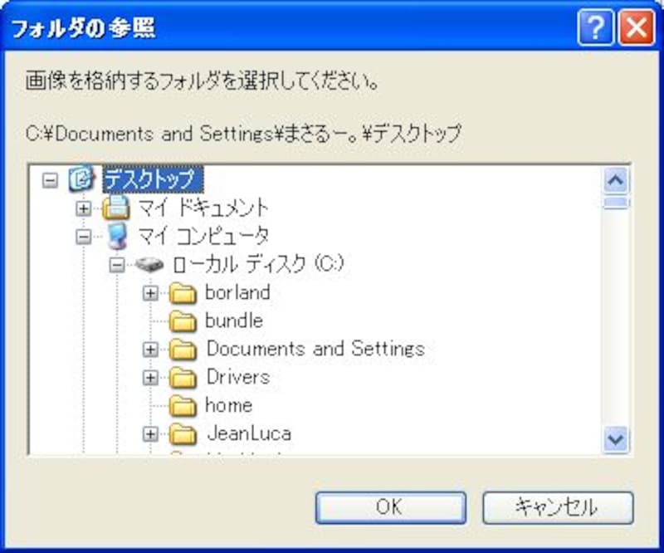Select the Documents and Settings folder label

point(315,349)
